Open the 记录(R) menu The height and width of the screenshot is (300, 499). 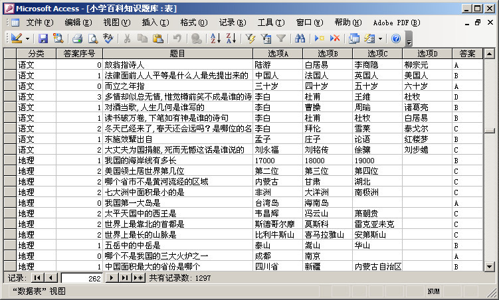click(x=233, y=23)
